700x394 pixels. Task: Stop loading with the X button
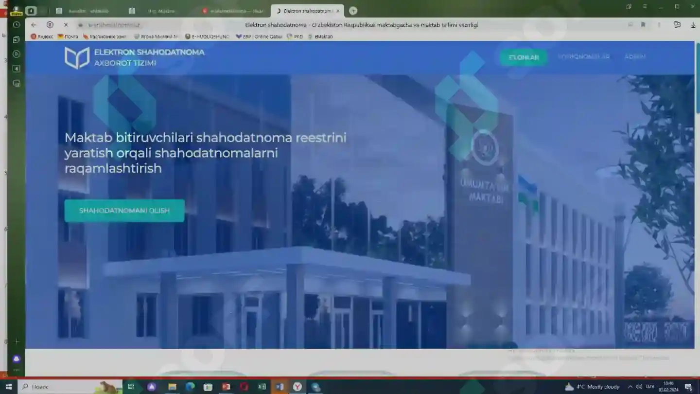[66, 25]
